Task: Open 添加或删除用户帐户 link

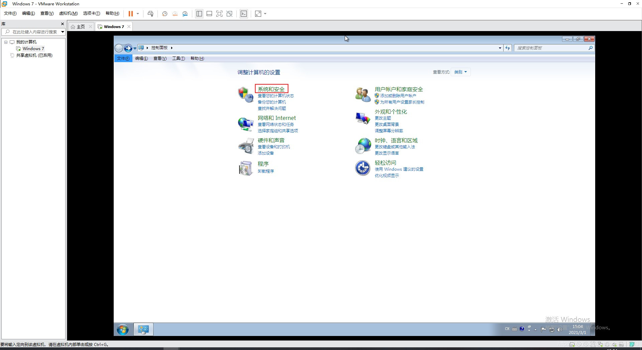Action: tap(398, 96)
